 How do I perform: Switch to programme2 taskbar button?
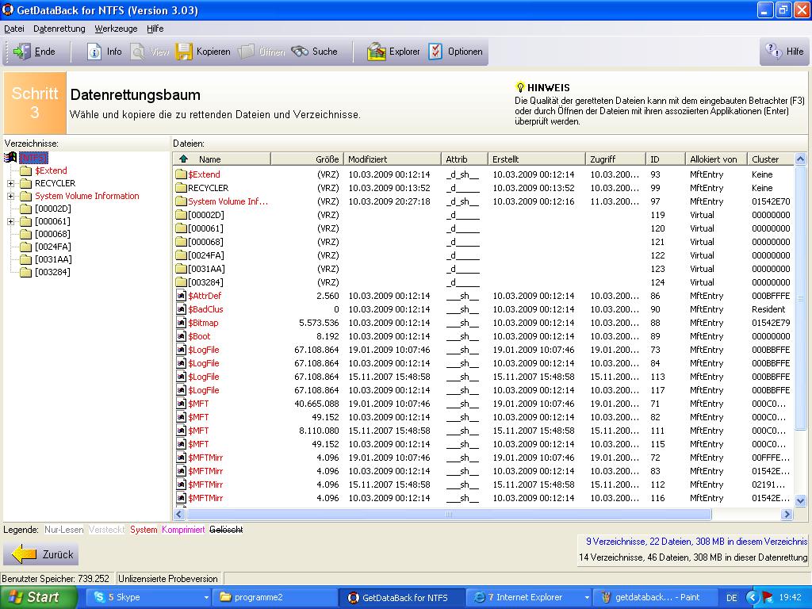click(x=275, y=597)
